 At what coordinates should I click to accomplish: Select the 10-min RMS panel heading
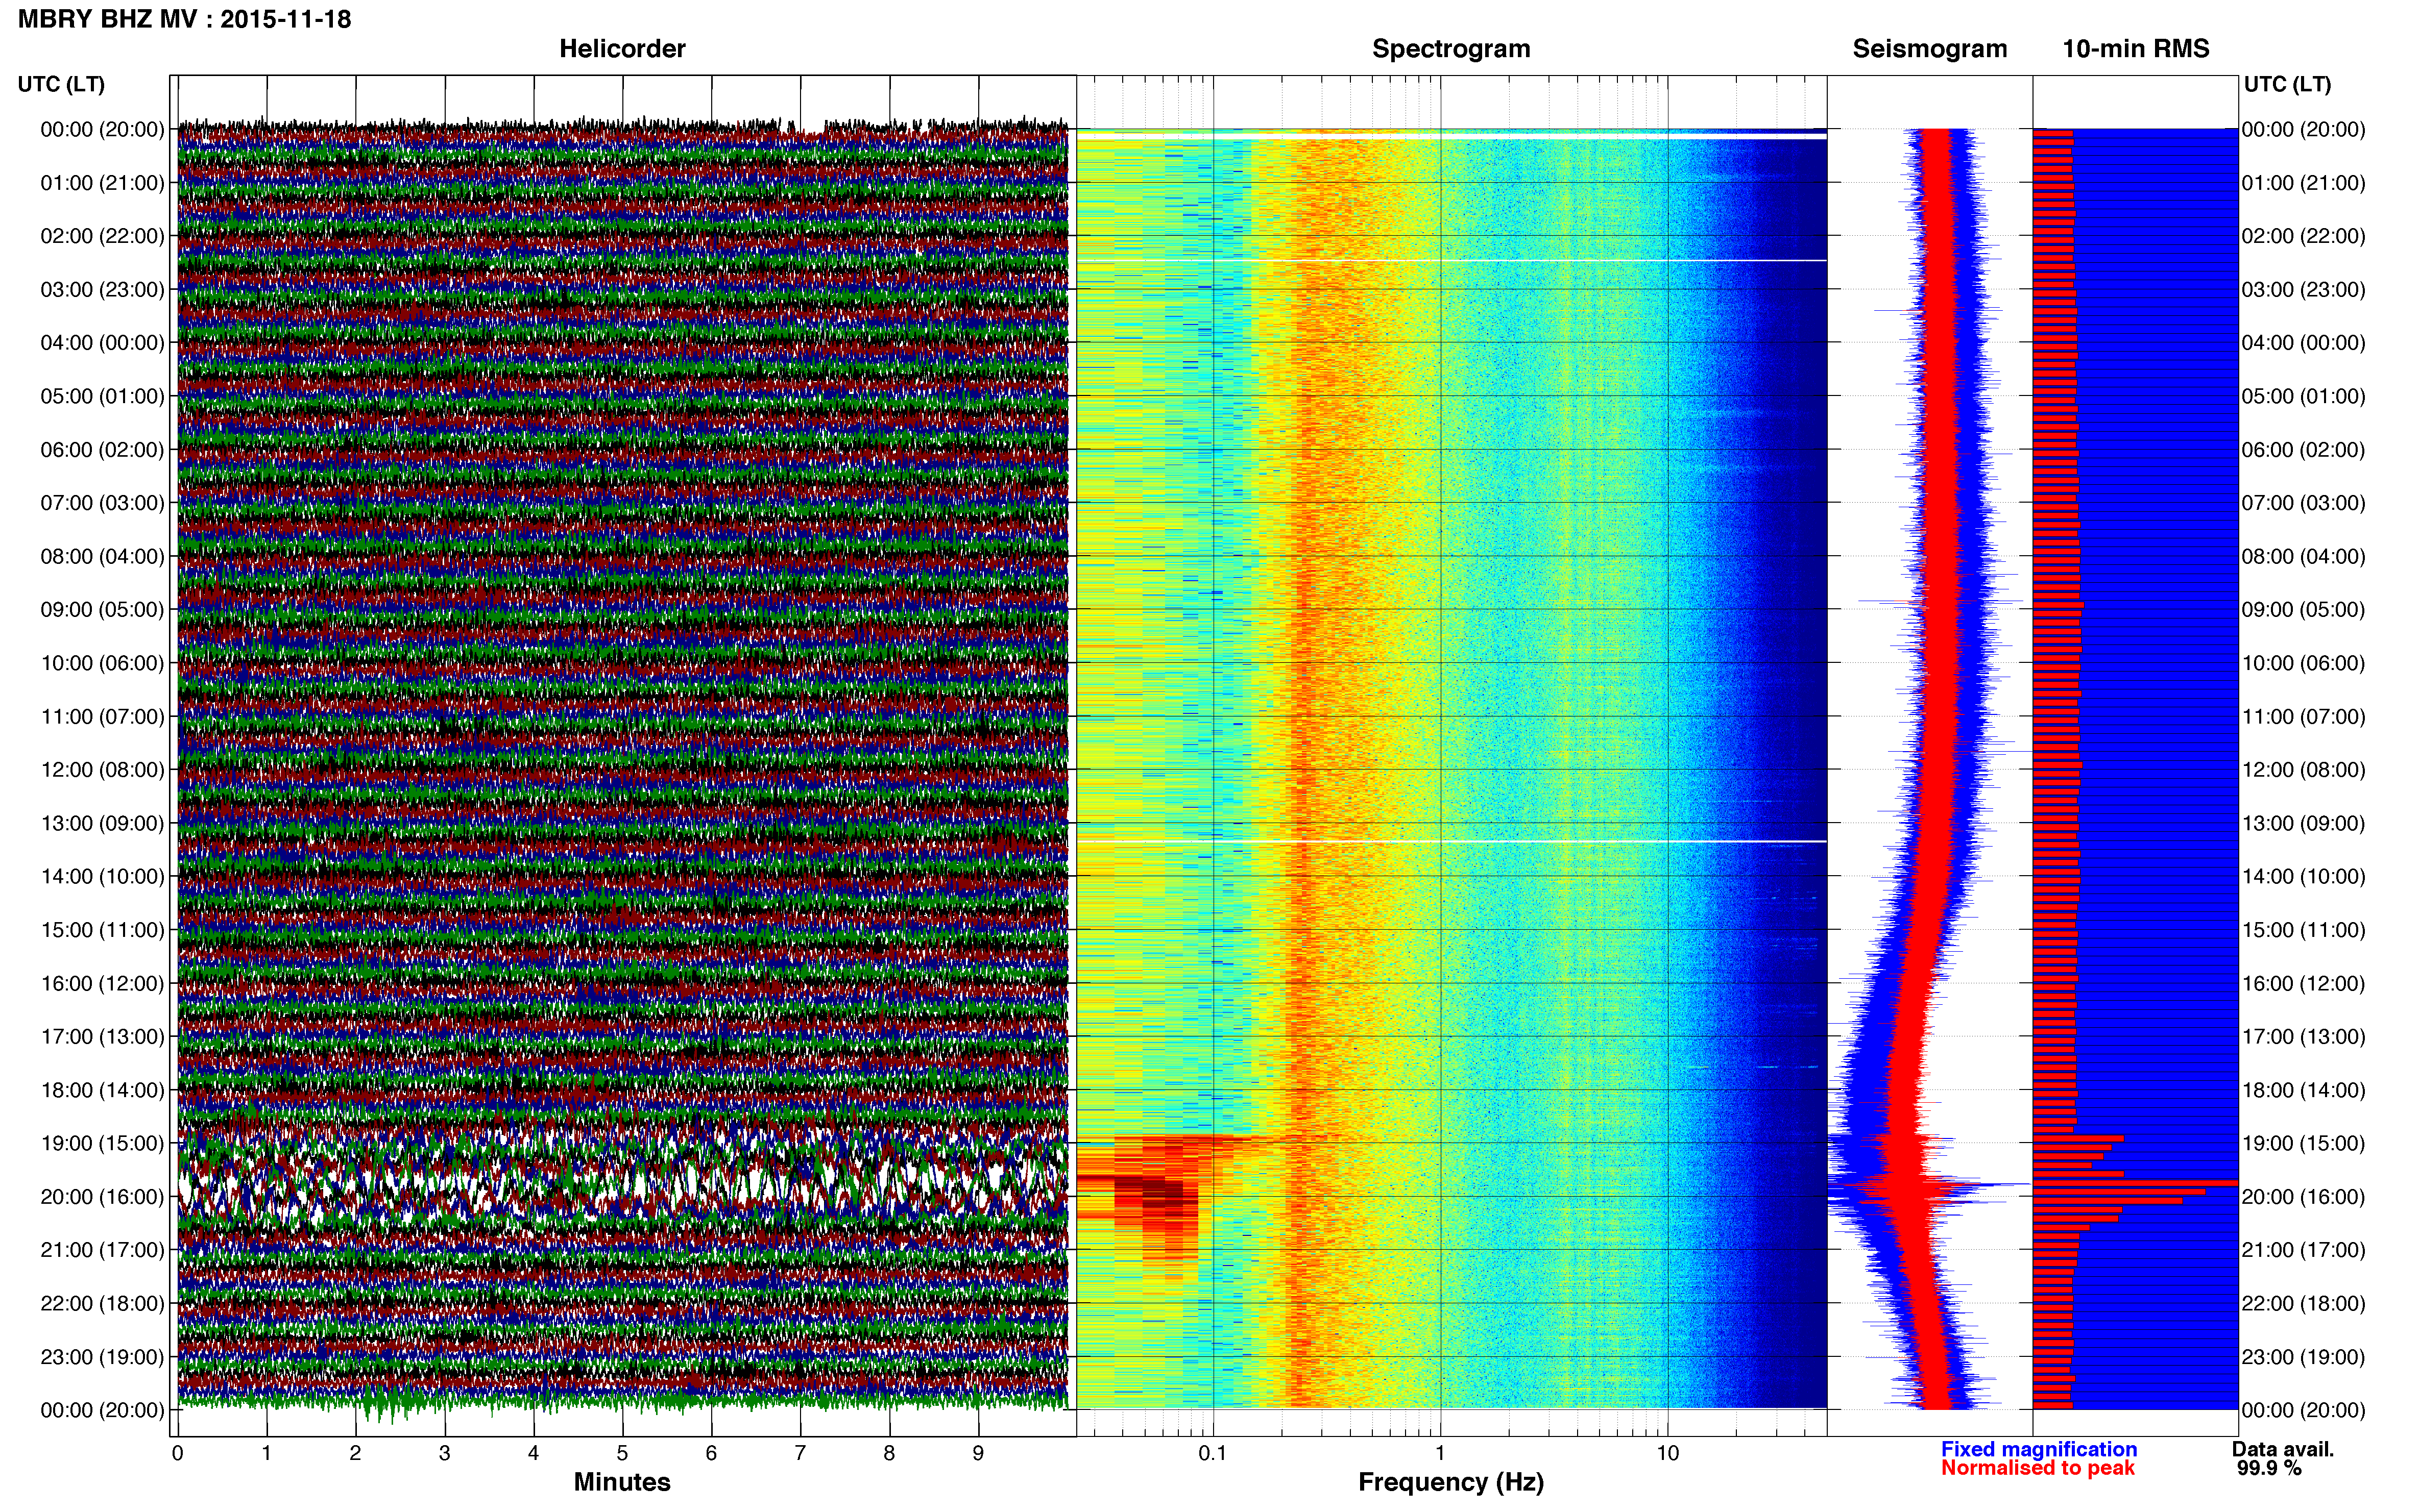click(x=2136, y=49)
